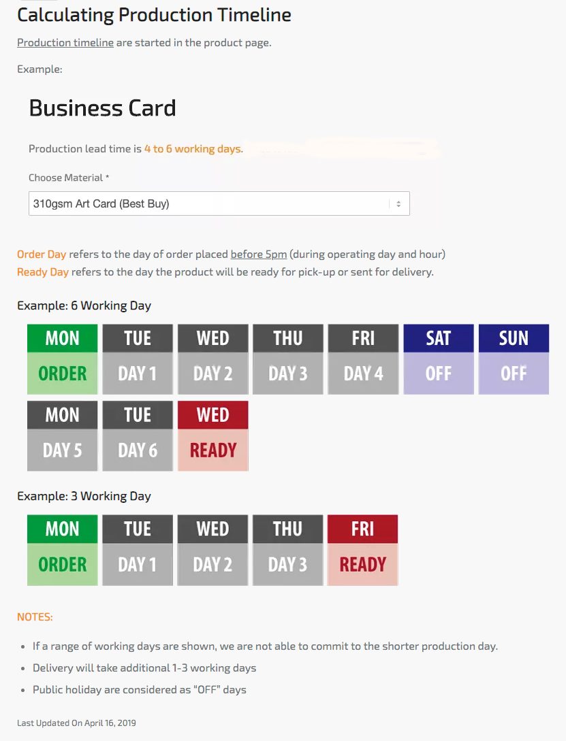Viewport: 566px width, 741px height.
Task: Click the MON DAY 5 tile
Action: [62, 435]
